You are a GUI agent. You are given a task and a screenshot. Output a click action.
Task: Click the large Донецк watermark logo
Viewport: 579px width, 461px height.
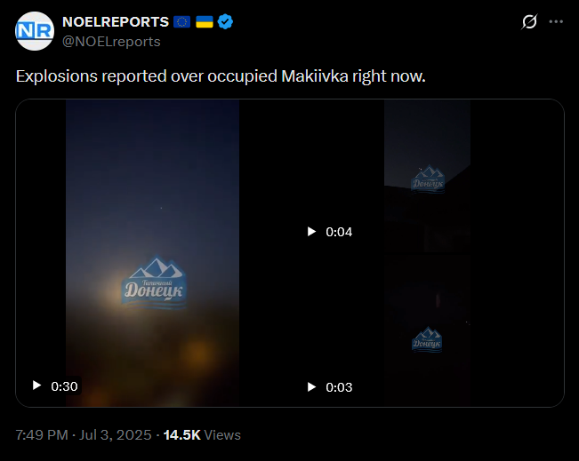154,282
